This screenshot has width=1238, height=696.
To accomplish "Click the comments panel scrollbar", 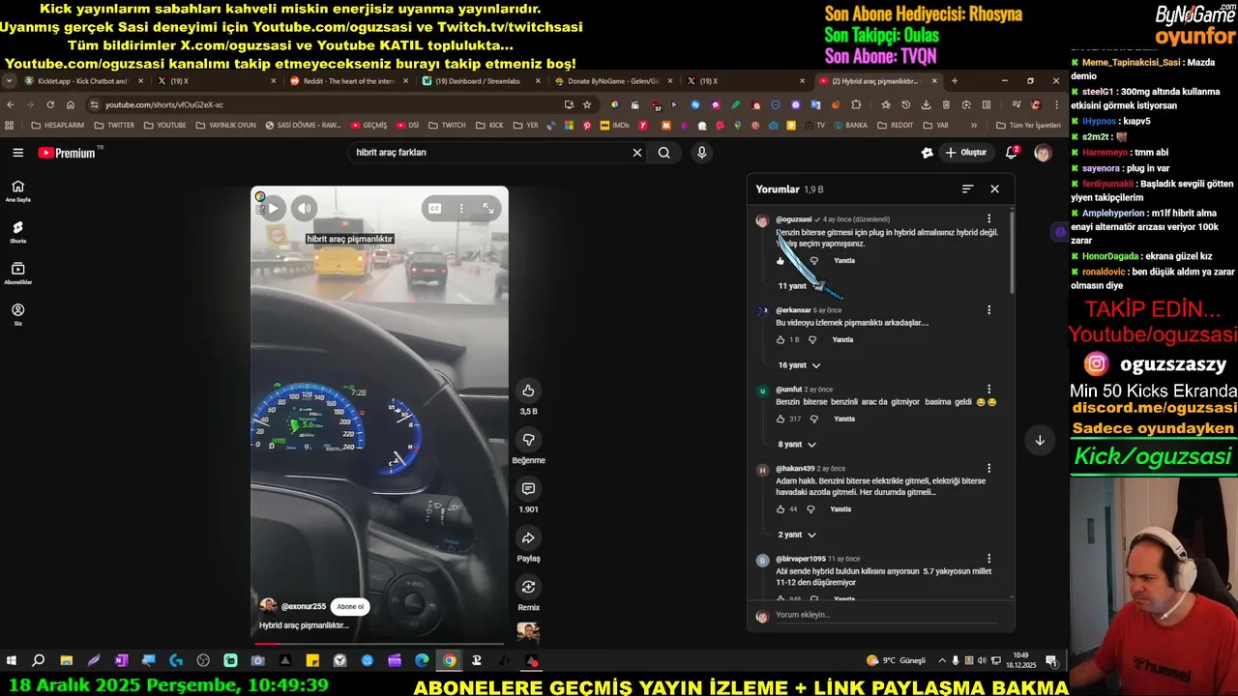I will (x=1012, y=251).
